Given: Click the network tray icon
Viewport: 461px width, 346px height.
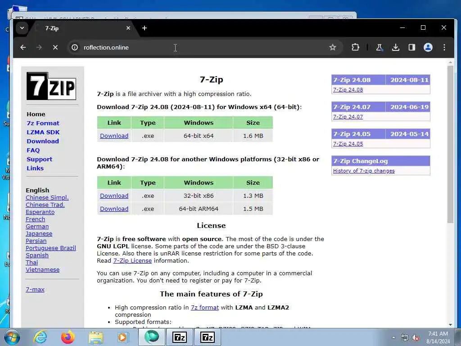Looking at the screenshot, I should (x=405, y=338).
